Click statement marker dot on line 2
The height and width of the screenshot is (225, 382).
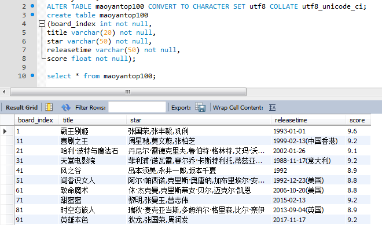32,6
